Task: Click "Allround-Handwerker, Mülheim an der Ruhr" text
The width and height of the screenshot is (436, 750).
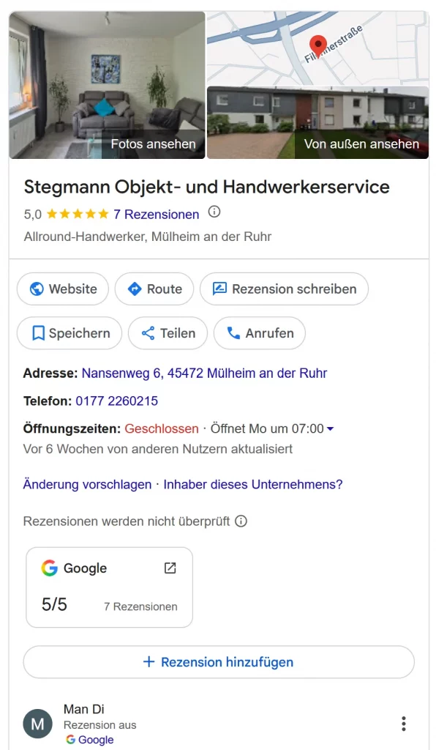Action: [148, 237]
